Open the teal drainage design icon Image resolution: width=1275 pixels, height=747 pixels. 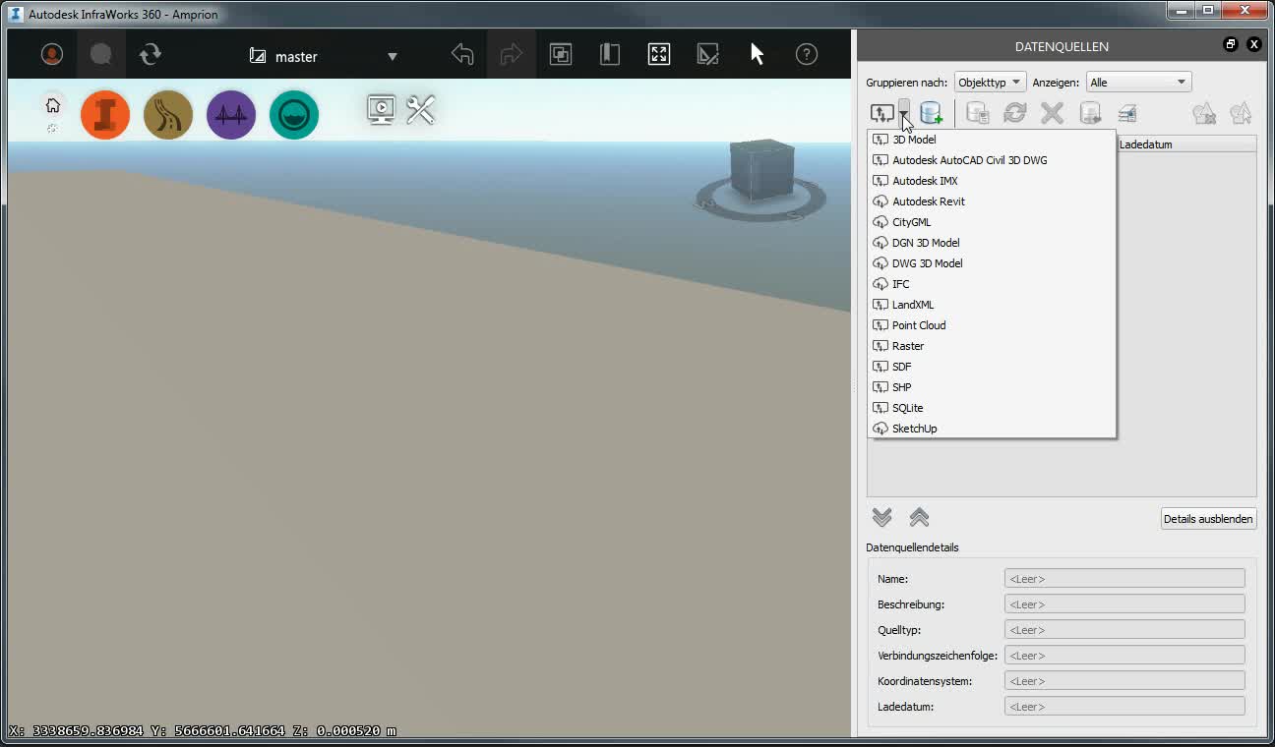(294, 115)
